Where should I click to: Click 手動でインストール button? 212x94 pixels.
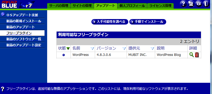(x=148, y=22)
